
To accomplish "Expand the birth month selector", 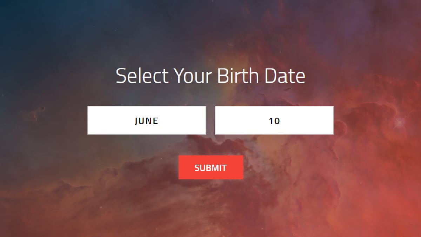I will point(147,120).
